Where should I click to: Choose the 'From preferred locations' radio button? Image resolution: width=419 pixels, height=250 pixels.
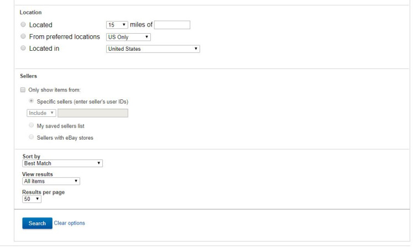tap(23, 36)
